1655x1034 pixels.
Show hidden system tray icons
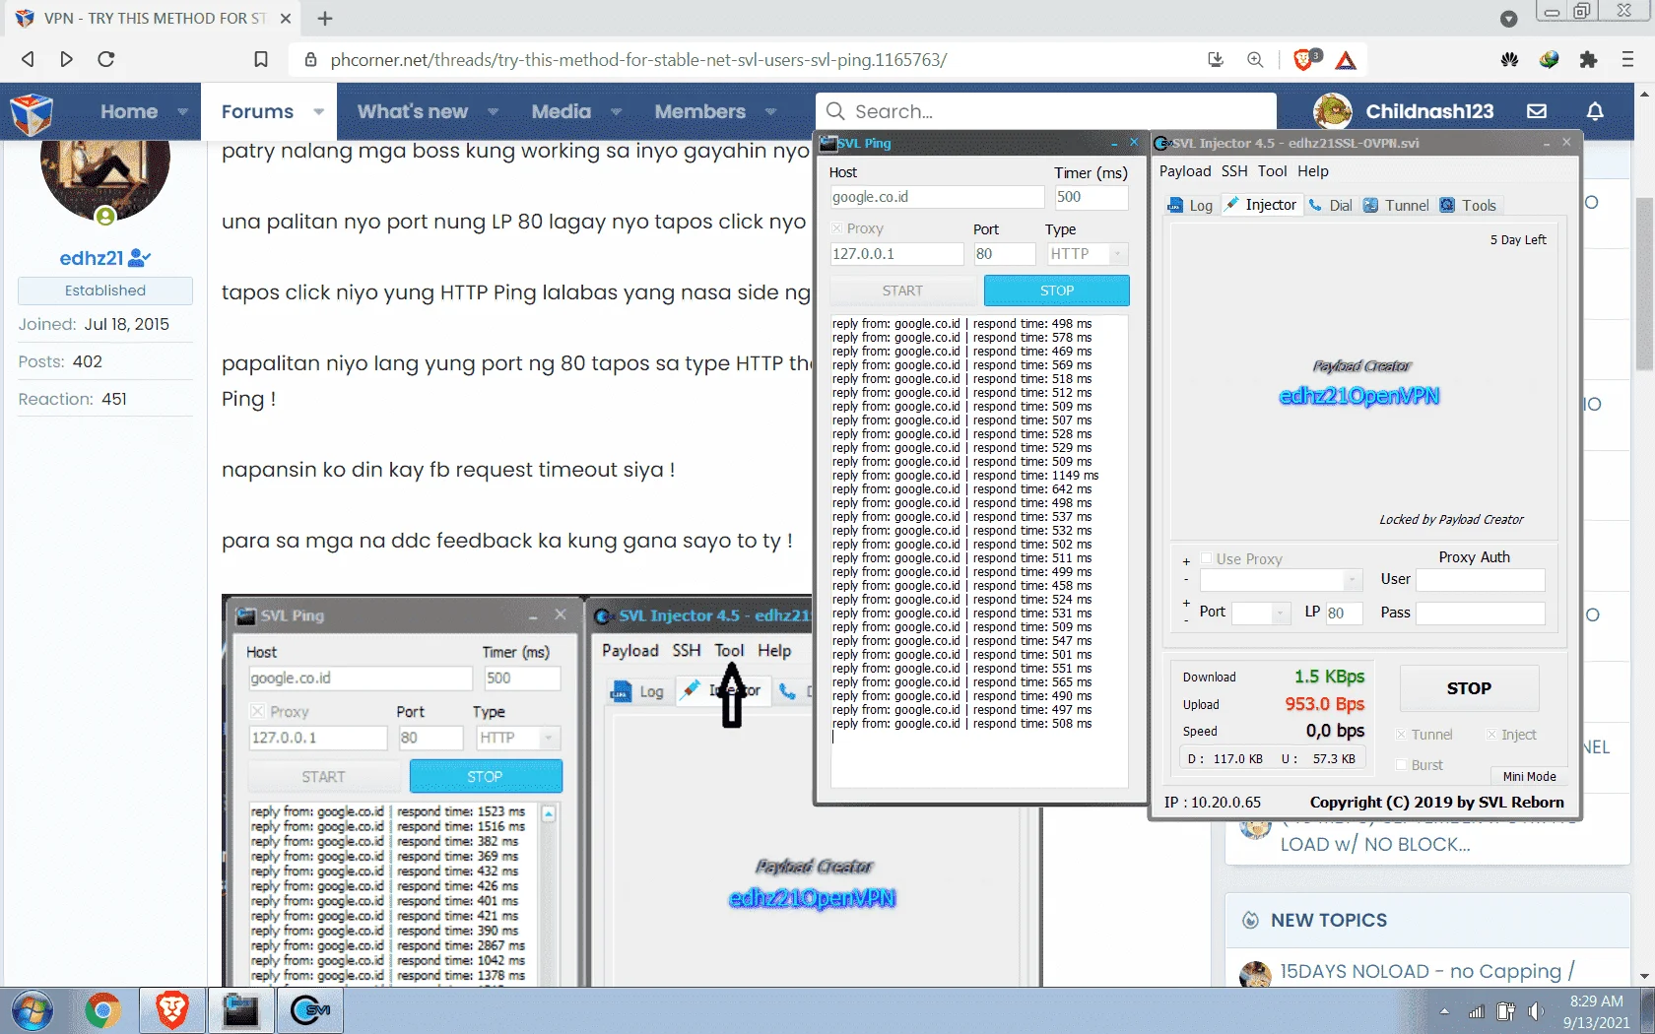pos(1444,1011)
